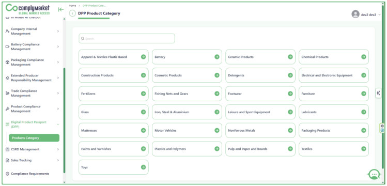The height and width of the screenshot is (186, 387).
Task: Click the category Search field
Action: [127, 38]
